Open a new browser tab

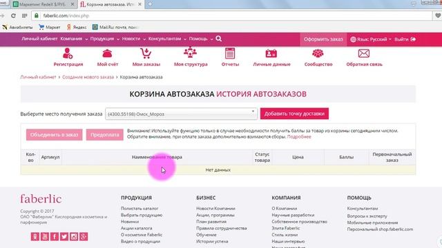pyautogui.click(x=150, y=4)
